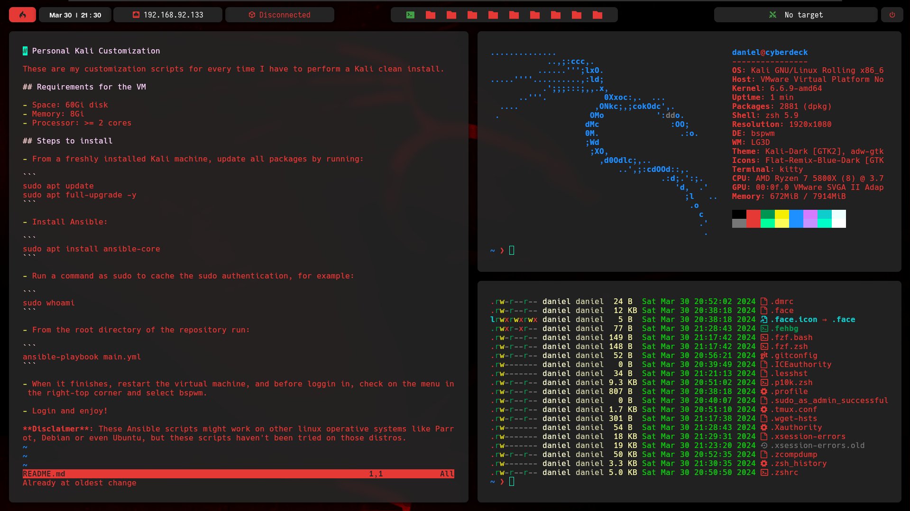Image resolution: width=910 pixels, height=511 pixels.
Task: Click the ethernet icon beside 192.168.92.133
Action: point(136,15)
